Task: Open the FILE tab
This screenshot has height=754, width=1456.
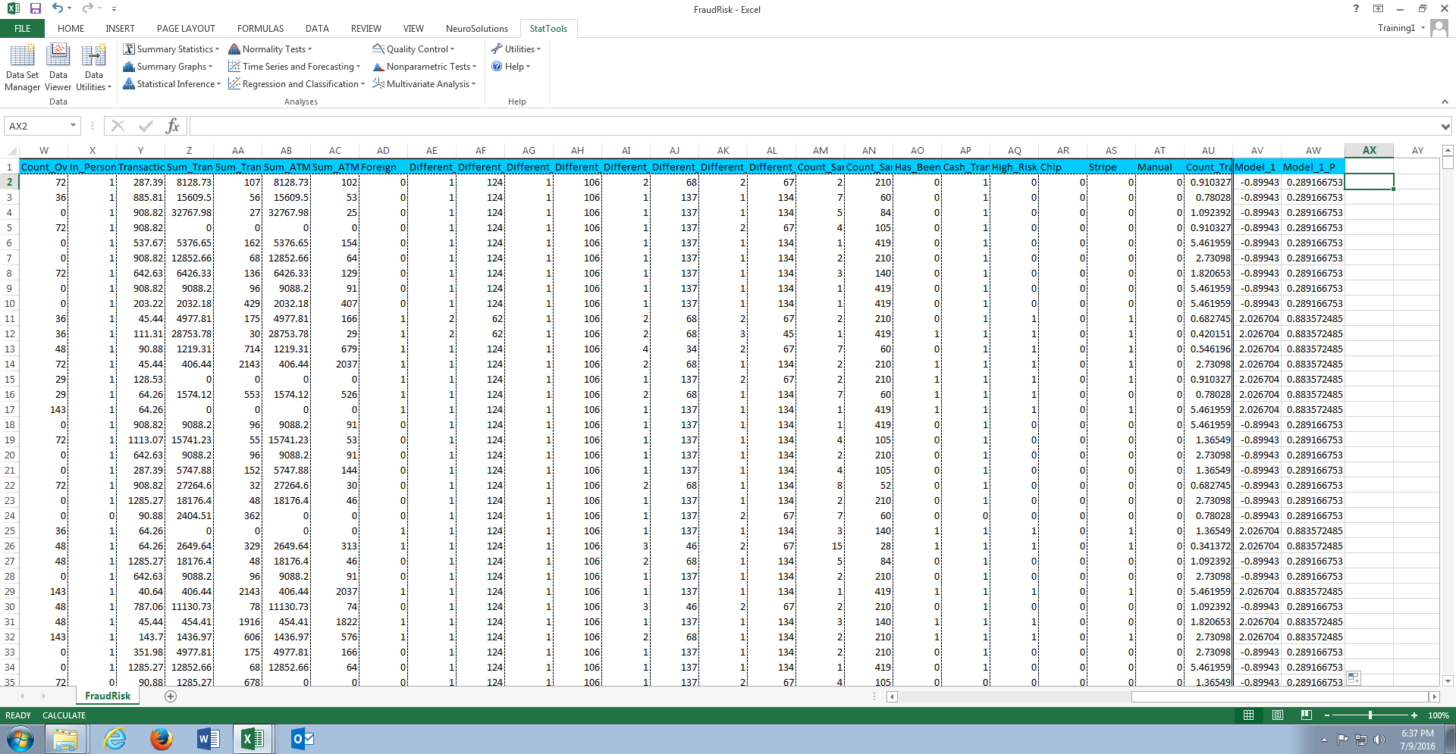Action: point(23,29)
